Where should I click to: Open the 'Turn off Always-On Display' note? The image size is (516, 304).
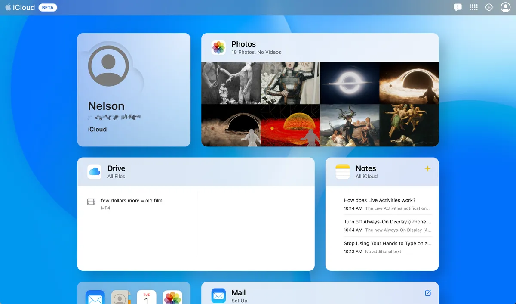[387, 226]
